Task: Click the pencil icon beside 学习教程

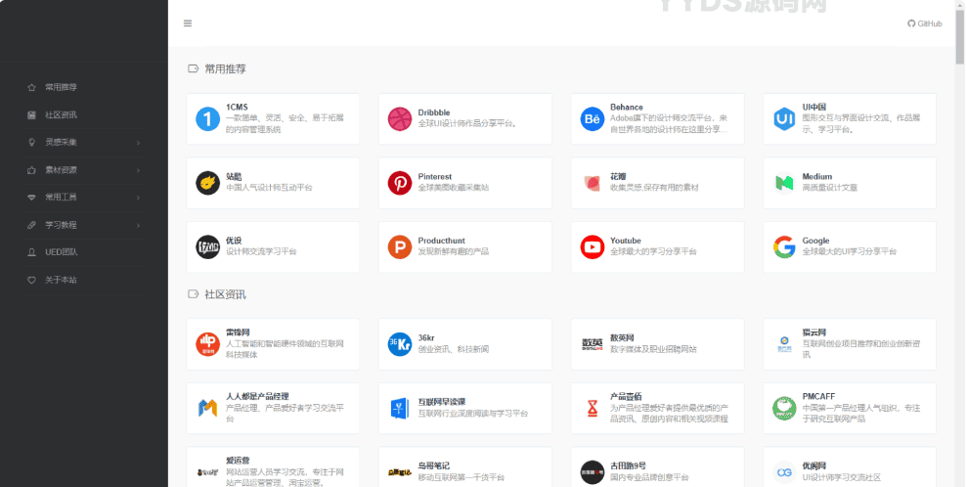Action: tap(31, 225)
